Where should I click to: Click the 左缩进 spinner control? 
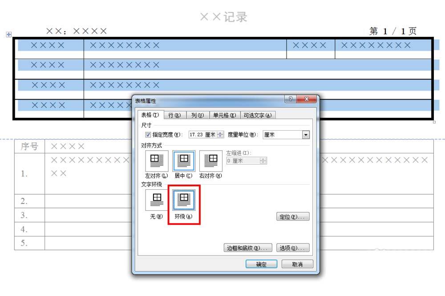(263, 160)
